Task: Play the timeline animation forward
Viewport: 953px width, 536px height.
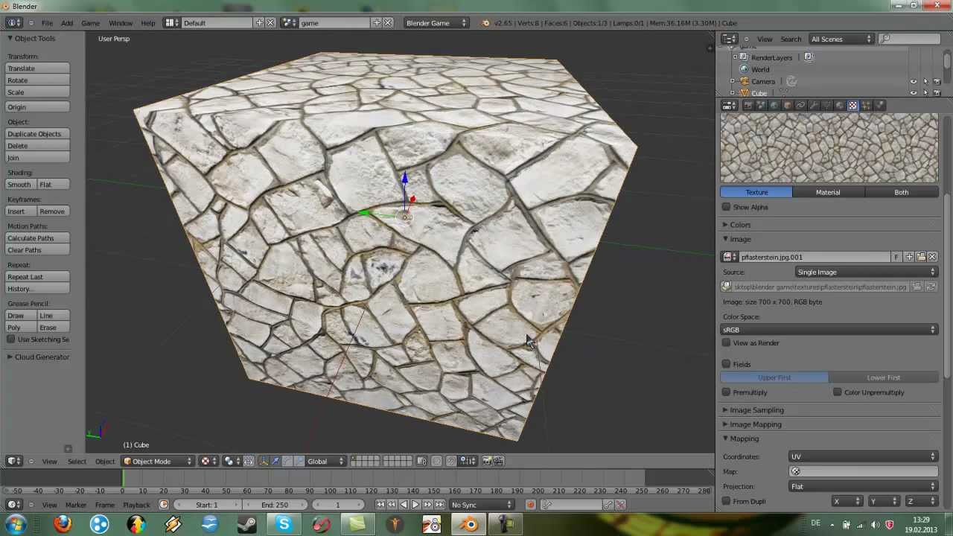Action: pyautogui.click(x=415, y=505)
